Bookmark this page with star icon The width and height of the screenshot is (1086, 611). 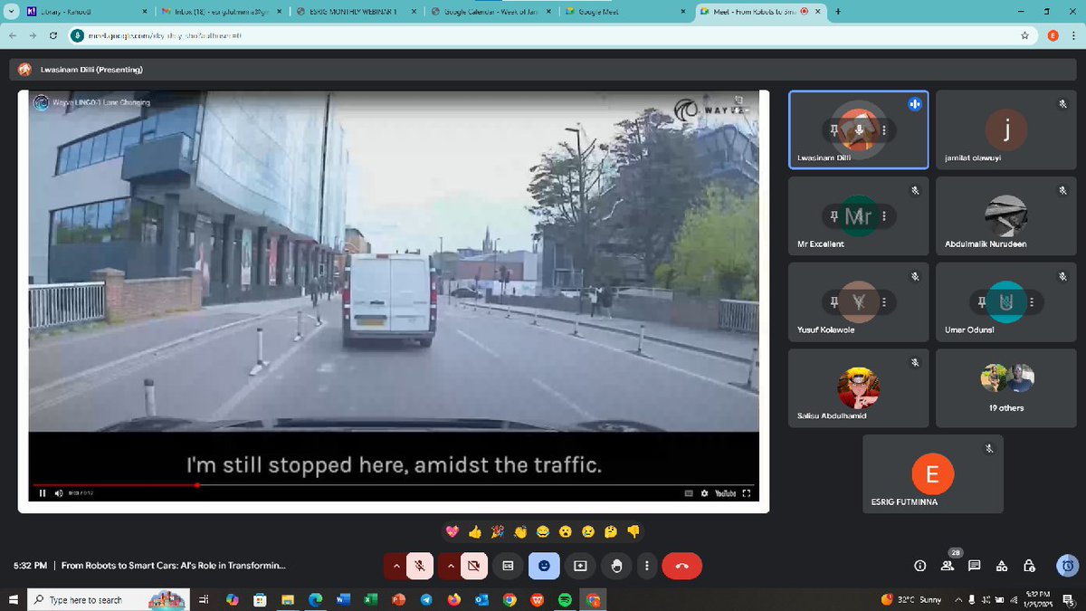click(1024, 35)
